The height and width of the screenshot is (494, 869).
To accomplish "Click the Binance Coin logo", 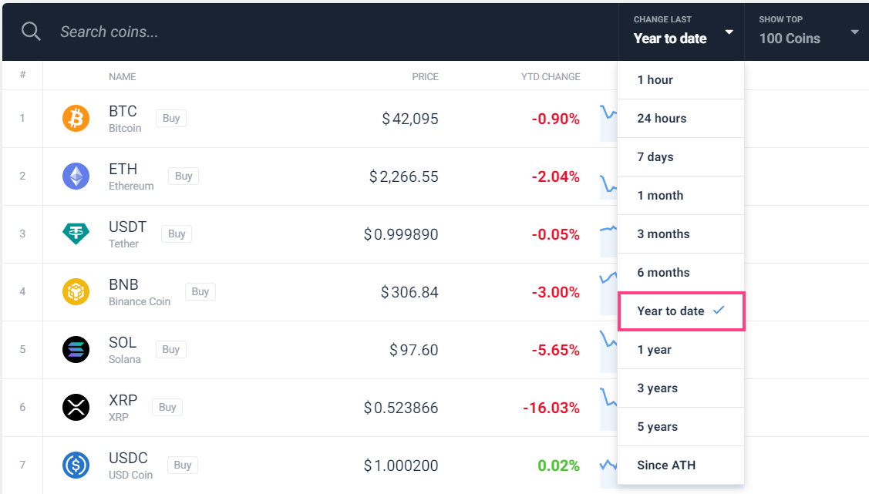I will tap(76, 291).
